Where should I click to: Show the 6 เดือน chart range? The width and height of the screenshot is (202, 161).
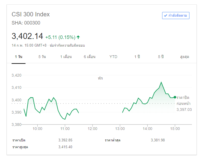click(90, 57)
